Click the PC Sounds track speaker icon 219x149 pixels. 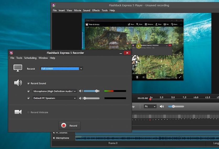click(54, 133)
